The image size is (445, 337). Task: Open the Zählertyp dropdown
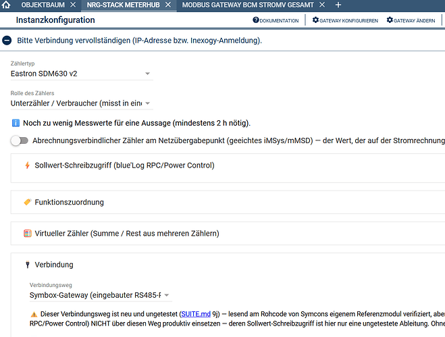tap(82, 74)
